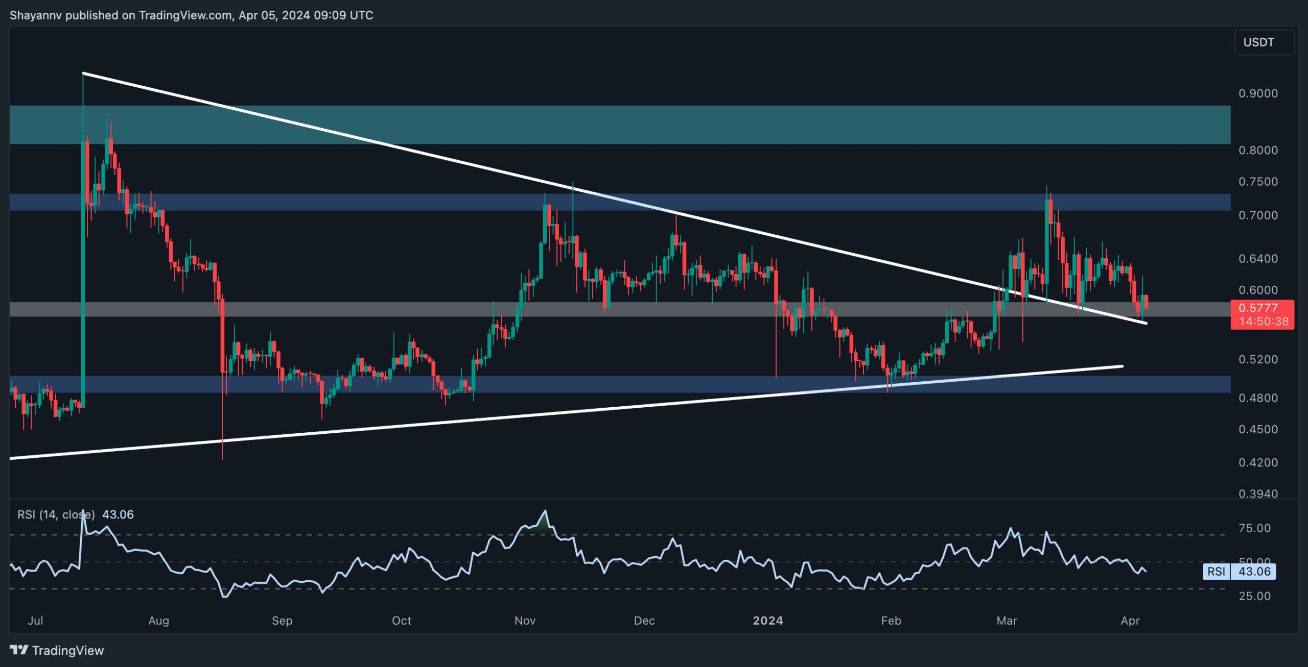Click the Nov label on the time axis

pos(525,622)
